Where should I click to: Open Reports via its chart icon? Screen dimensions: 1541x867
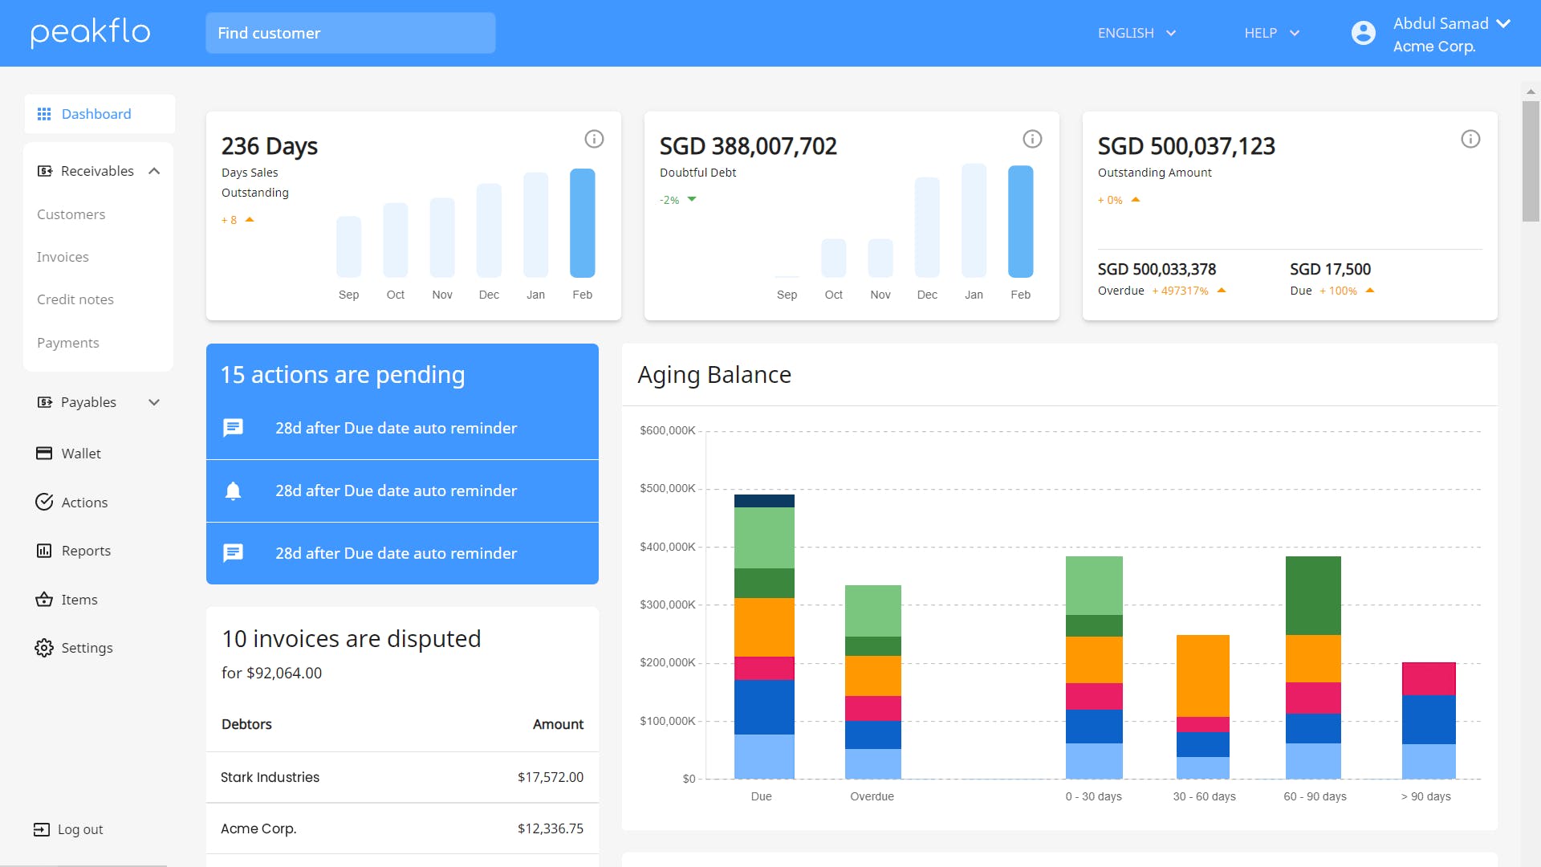[44, 551]
